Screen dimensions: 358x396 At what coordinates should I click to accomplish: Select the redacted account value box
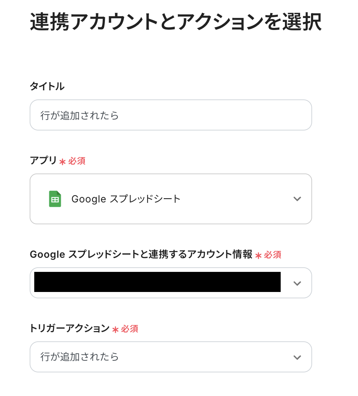pyautogui.click(x=157, y=282)
